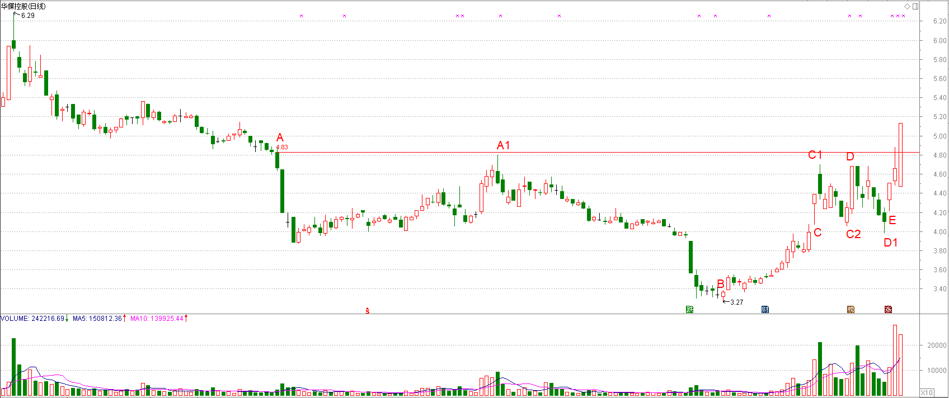Click the B annotation label near the low

tap(721, 285)
